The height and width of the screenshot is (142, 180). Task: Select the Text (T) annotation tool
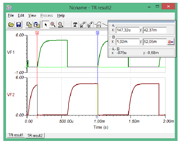tap(75, 25)
